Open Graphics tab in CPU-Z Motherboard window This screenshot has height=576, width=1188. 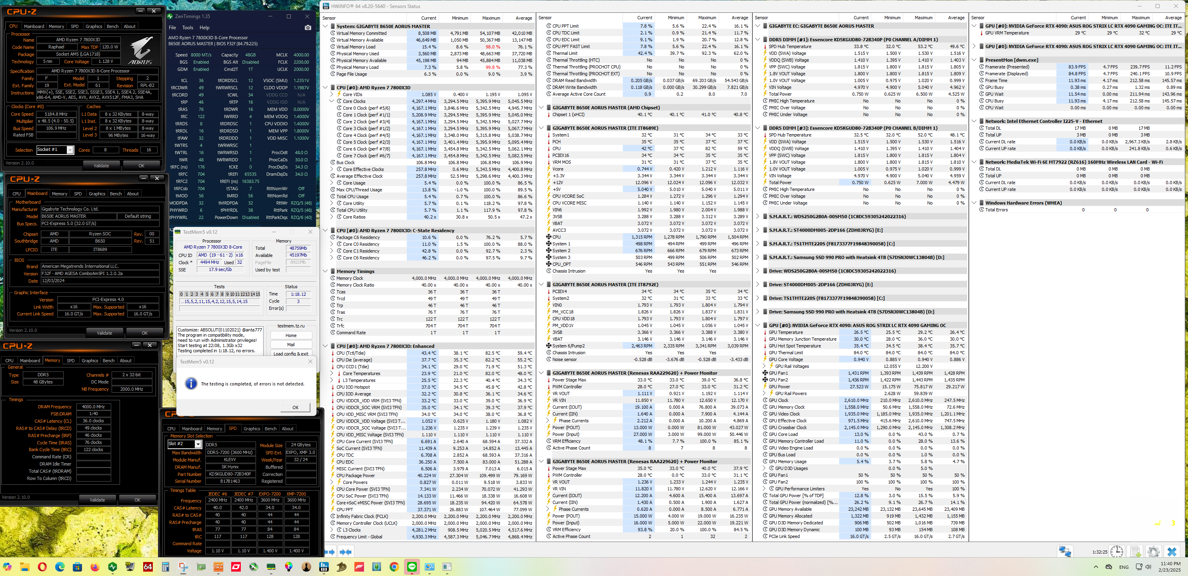point(97,194)
